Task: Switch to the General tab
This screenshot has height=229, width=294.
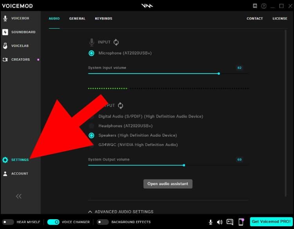Action: [x=77, y=18]
